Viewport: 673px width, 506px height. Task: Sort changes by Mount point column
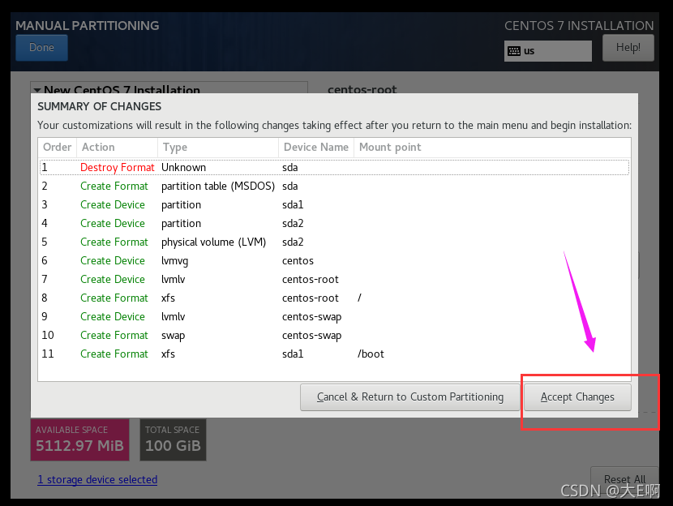tap(391, 147)
